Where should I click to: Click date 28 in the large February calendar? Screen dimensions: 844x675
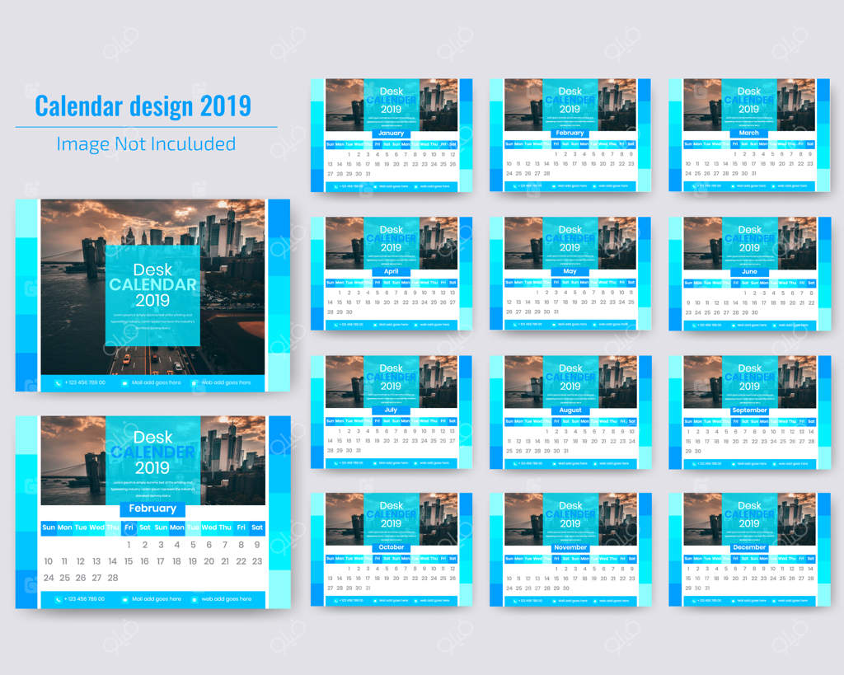[113, 578]
